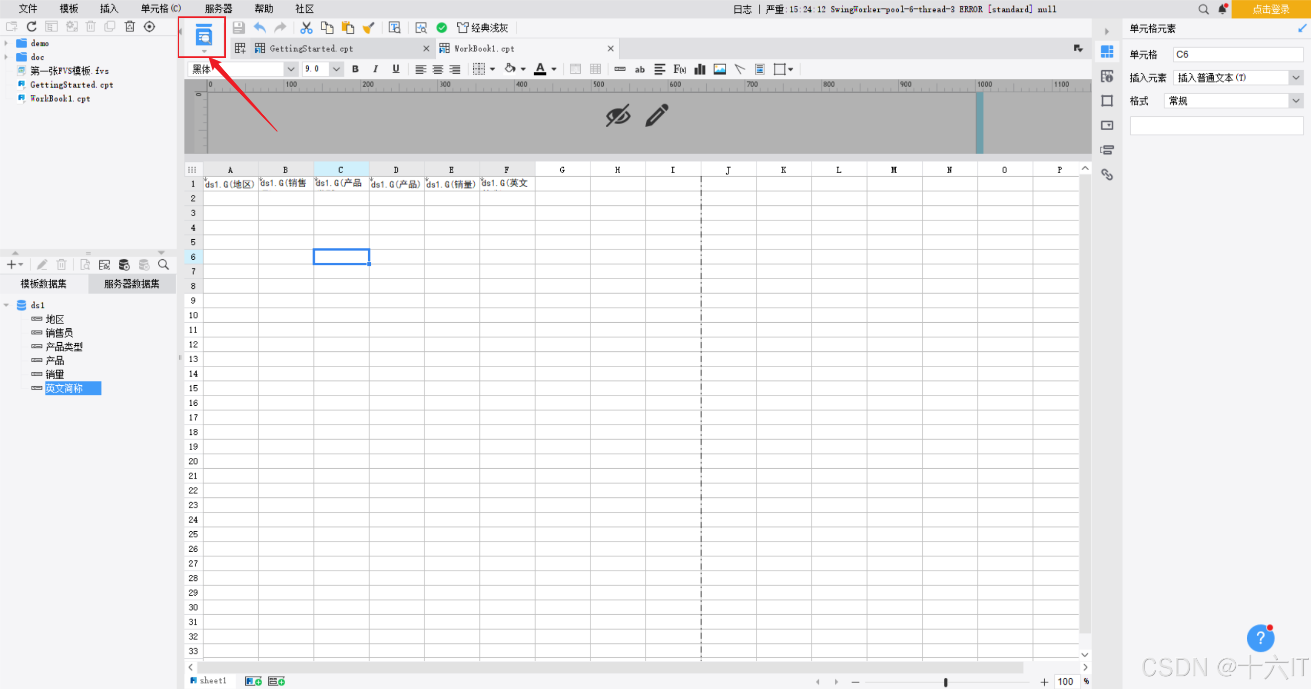Open the 插入元素 dropdown
The image size is (1311, 689).
[1296, 78]
